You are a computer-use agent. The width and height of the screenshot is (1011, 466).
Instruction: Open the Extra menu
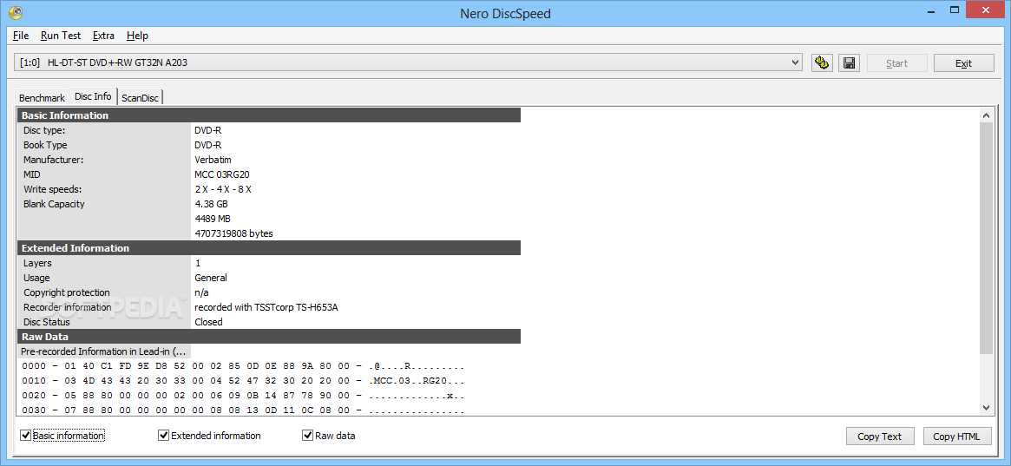pos(103,36)
